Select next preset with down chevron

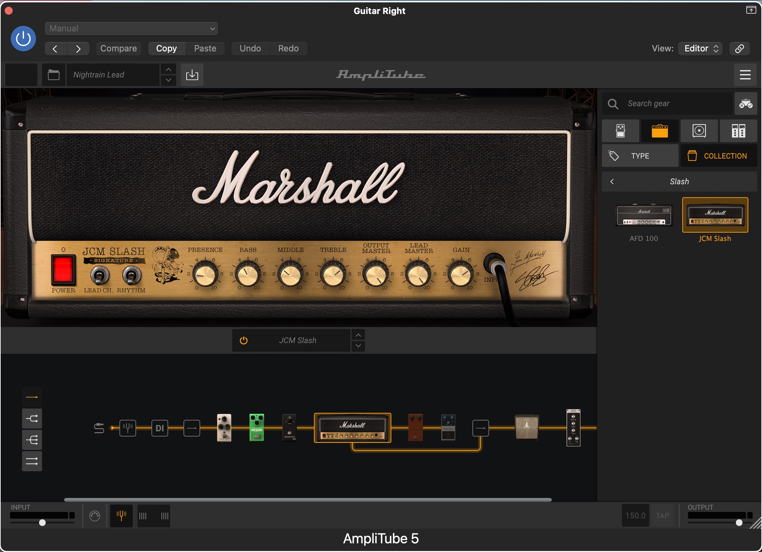169,80
